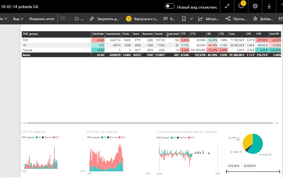Click Изменить отчет button

click(42, 19)
